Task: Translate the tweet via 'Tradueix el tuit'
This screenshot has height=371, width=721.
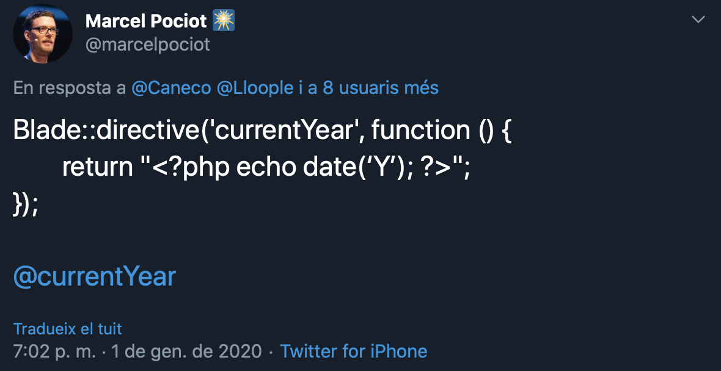Action: click(67, 329)
